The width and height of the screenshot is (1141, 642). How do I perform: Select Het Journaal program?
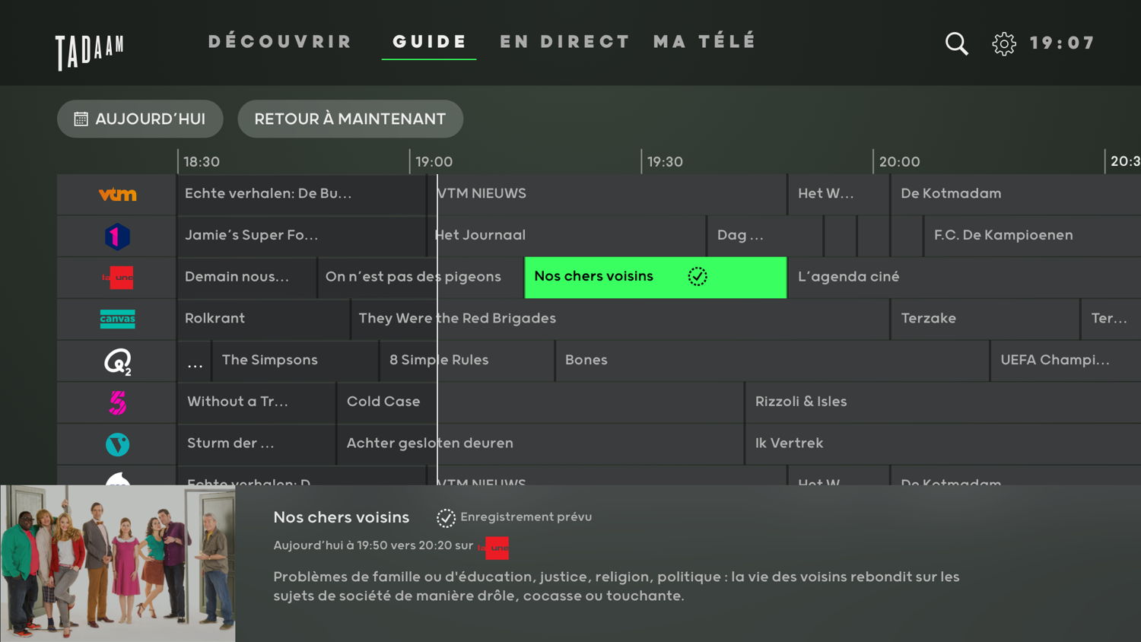point(567,236)
